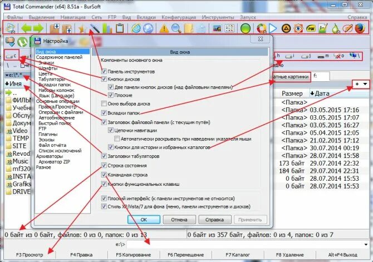Toggle 'Строка состояния' checkbox

(x=104, y=165)
